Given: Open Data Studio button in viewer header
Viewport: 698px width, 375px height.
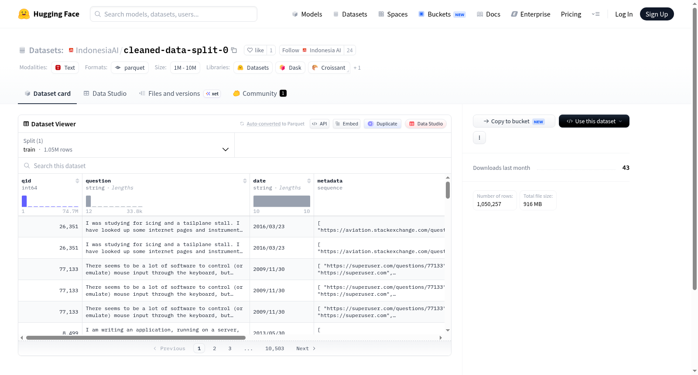Looking at the screenshot, I should [x=426, y=124].
